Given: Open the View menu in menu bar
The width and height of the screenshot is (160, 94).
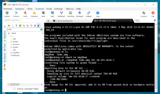Looking at the screenshot, I should tap(30, 9).
